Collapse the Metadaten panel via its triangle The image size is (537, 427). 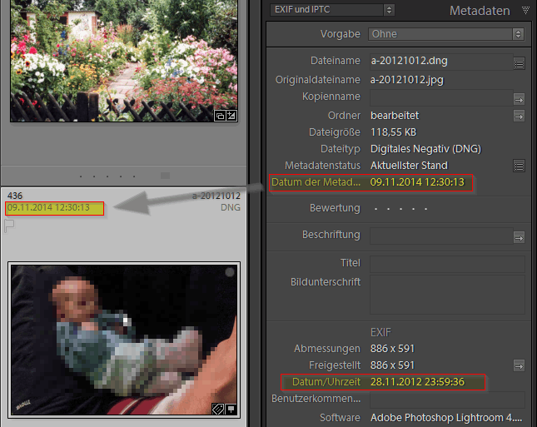point(525,10)
